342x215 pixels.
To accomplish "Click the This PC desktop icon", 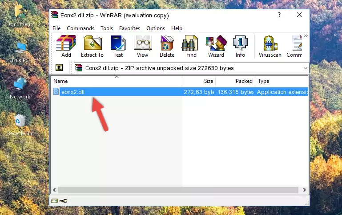I will click(x=20, y=53).
